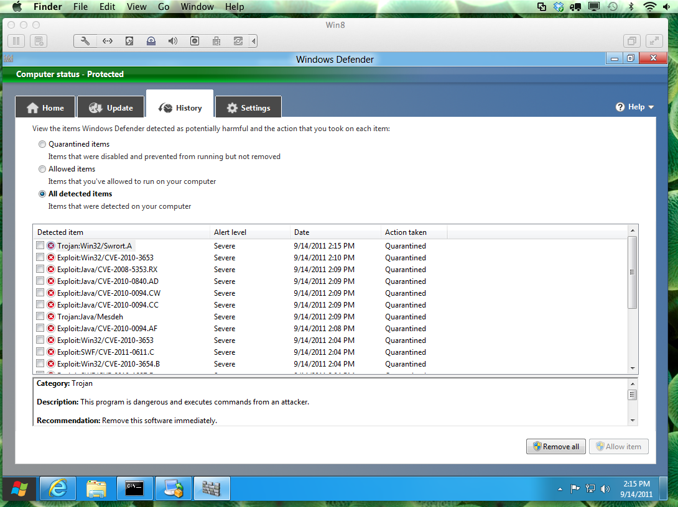This screenshot has width=678, height=507.
Task: Select the History tab
Action: coord(180,104)
